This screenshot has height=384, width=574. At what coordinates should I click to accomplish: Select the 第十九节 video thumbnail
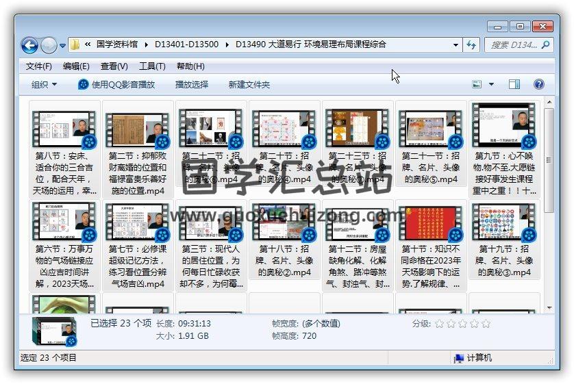coord(504,222)
